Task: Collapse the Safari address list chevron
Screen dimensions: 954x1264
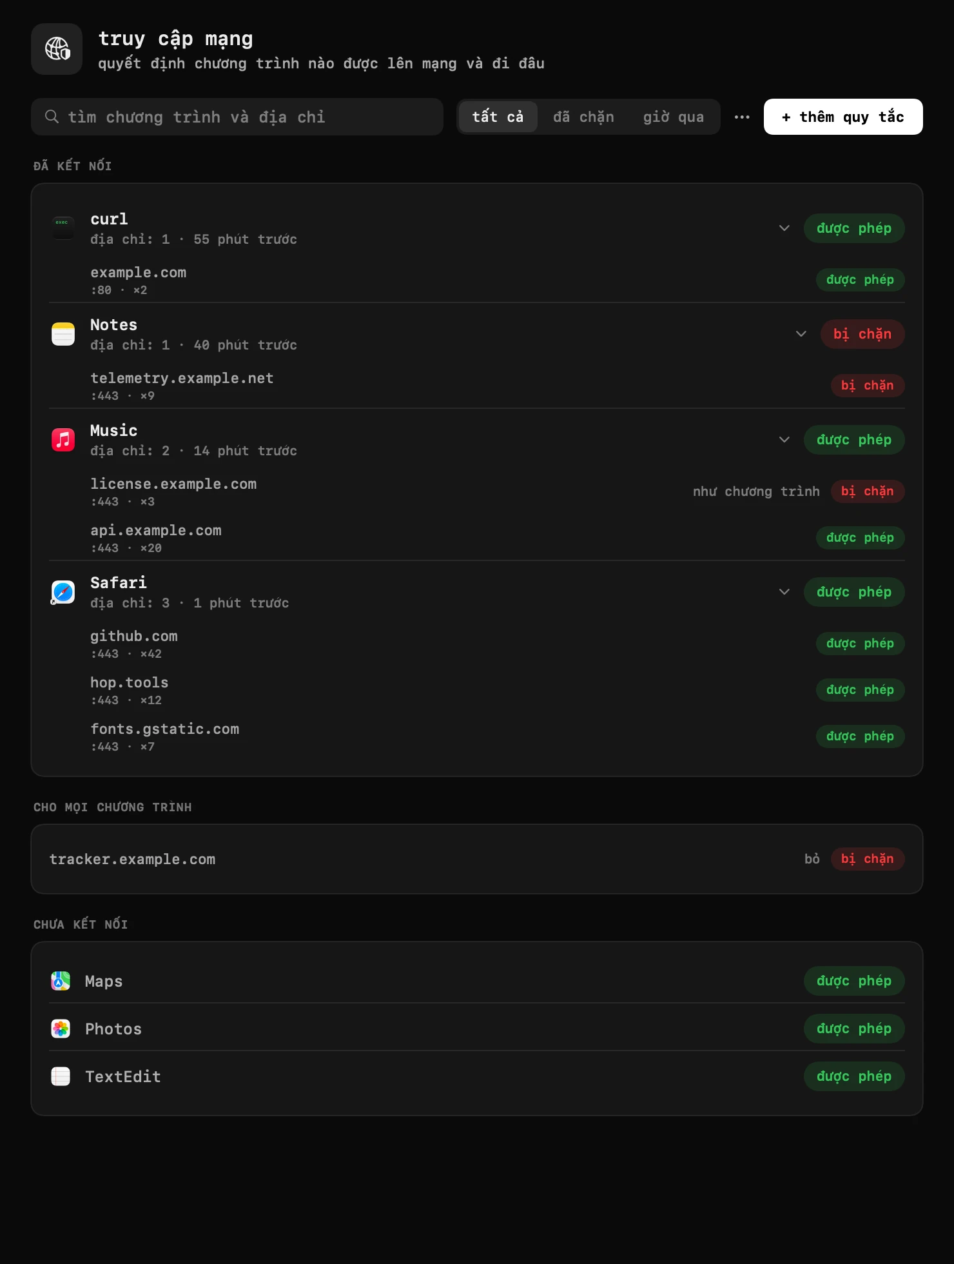Action: [x=784, y=592]
